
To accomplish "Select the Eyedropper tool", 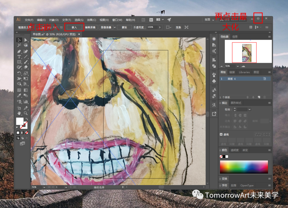I will [x=19, y=95].
